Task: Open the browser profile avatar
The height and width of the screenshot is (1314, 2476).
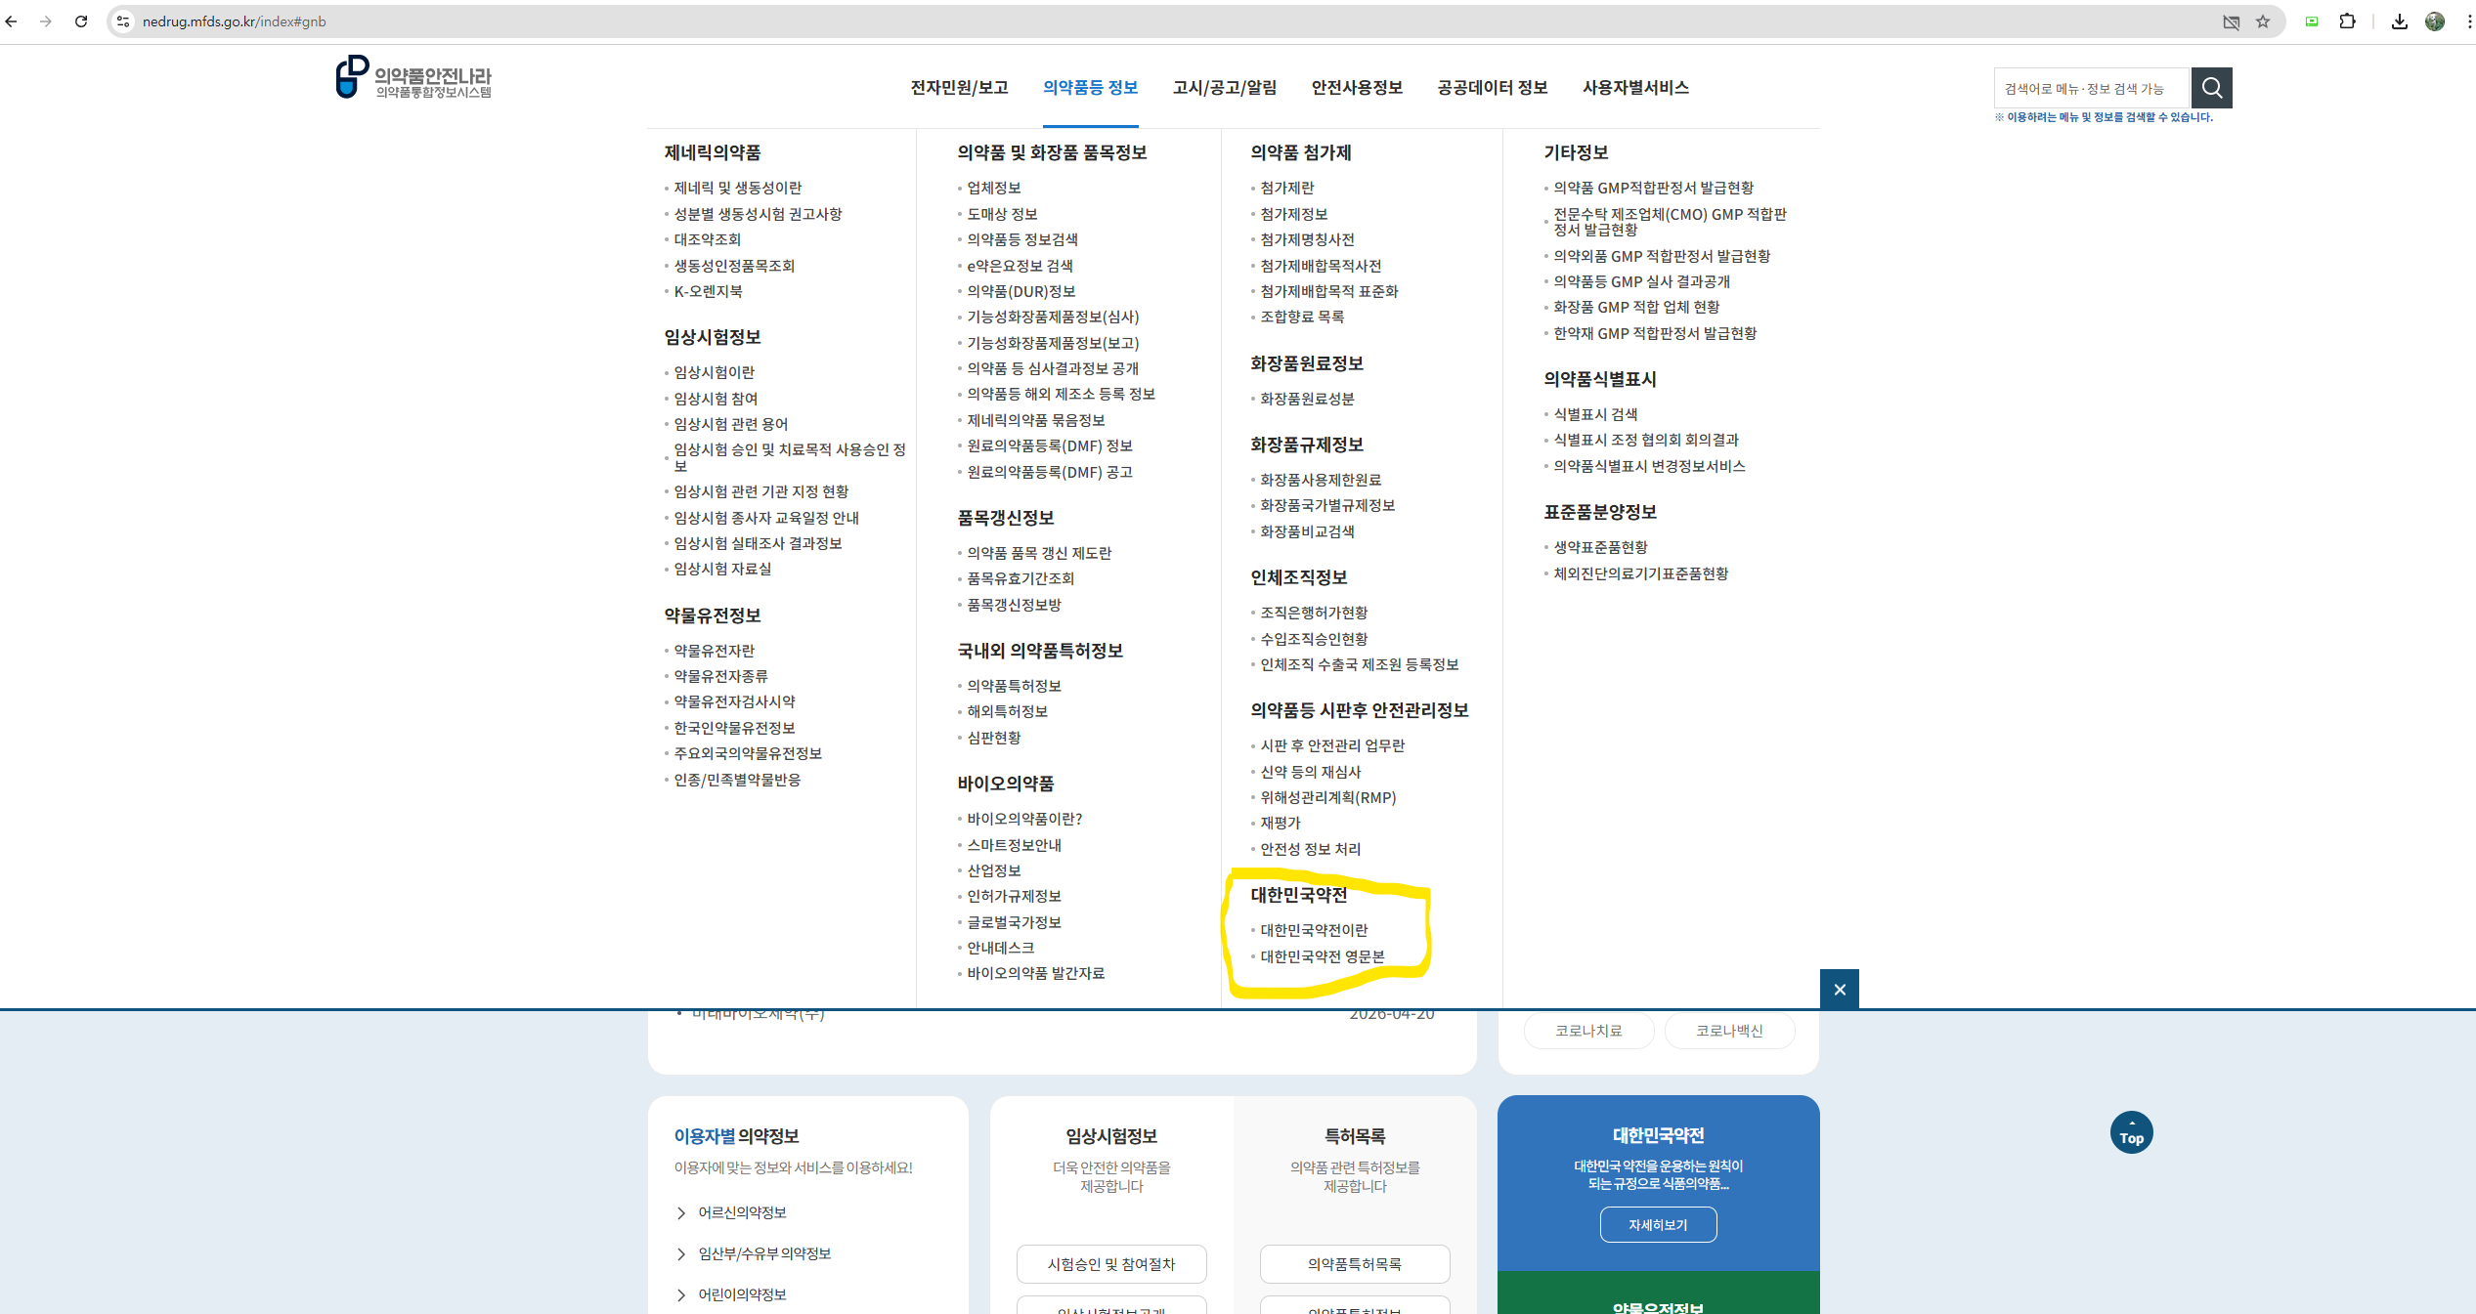Action: pyautogui.click(x=2435, y=21)
